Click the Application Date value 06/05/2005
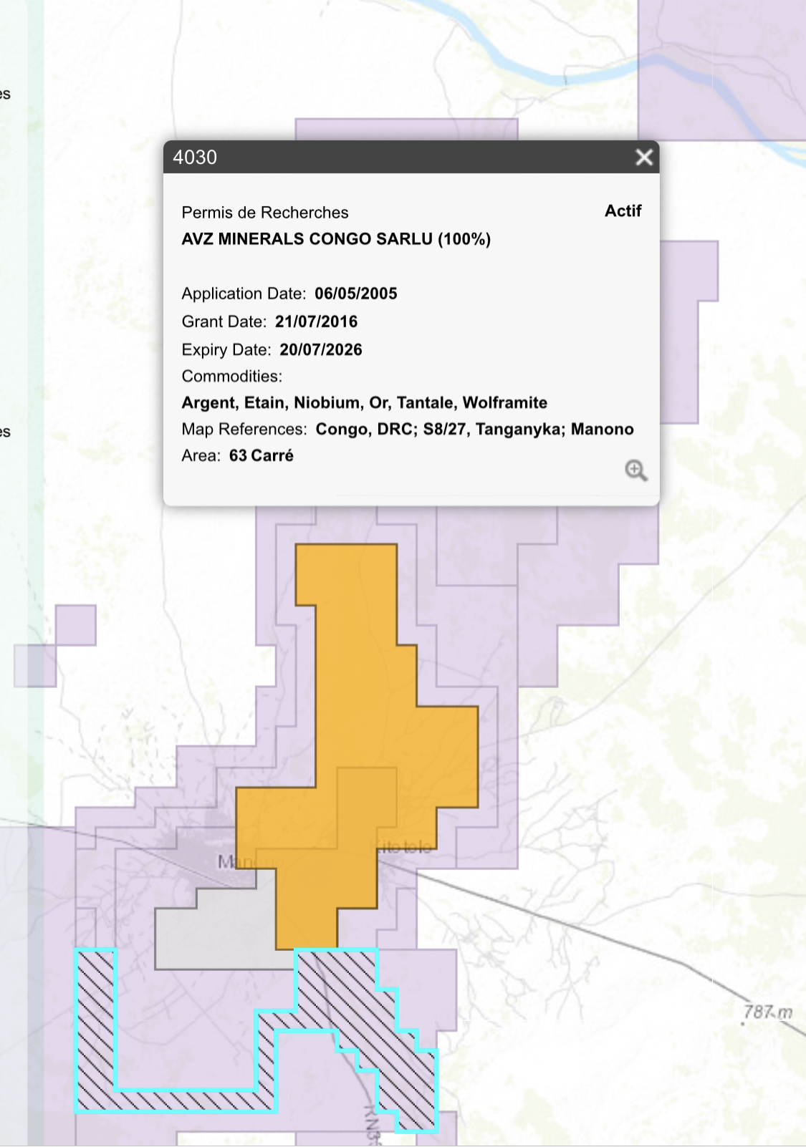 pyautogui.click(x=356, y=294)
